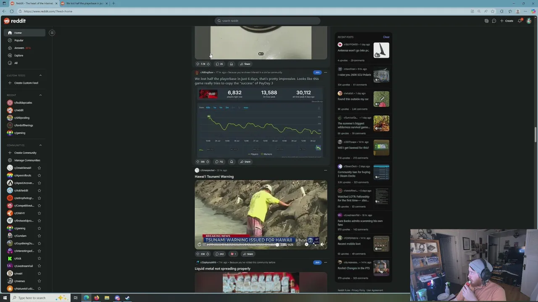Open the user avatar menu

(x=529, y=21)
